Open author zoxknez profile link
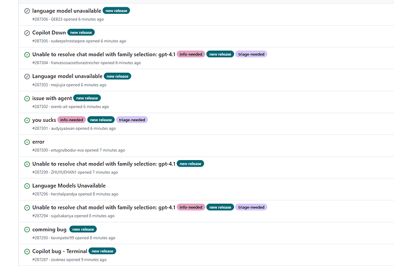Viewport: 394px width, 266px height. [x=58, y=260]
